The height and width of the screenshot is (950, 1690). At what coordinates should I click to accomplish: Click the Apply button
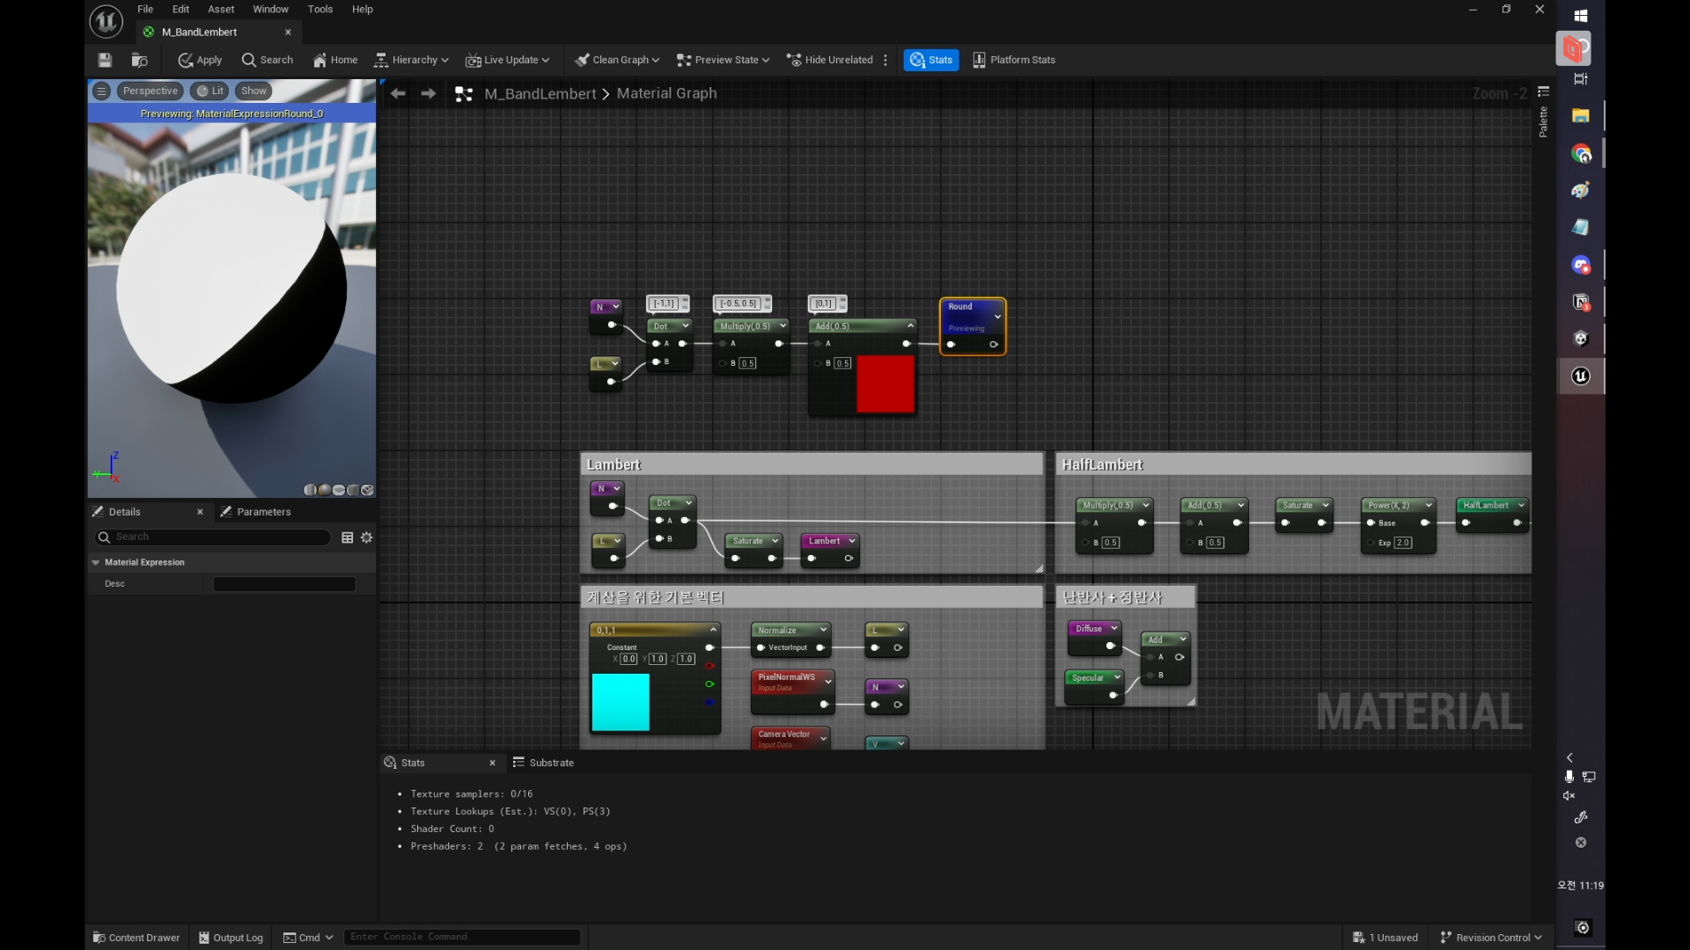(200, 60)
